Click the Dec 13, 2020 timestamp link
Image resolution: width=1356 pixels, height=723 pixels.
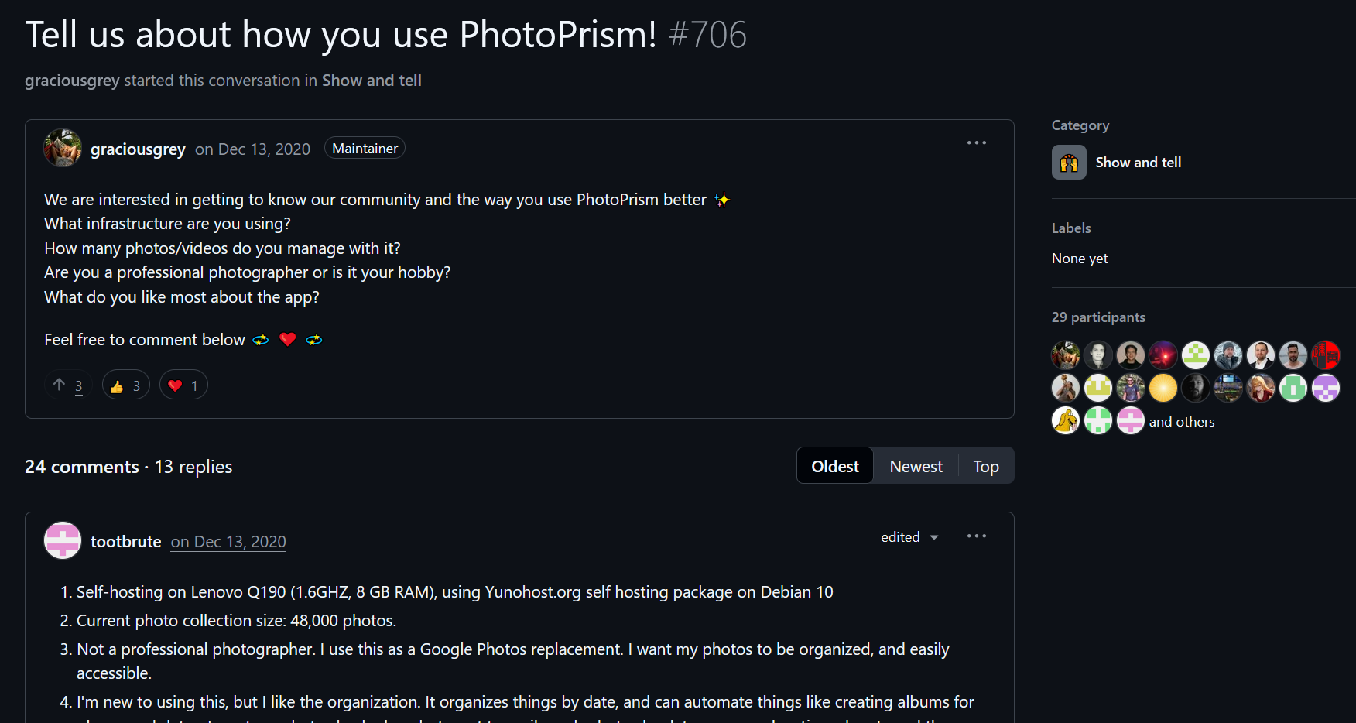[252, 149]
